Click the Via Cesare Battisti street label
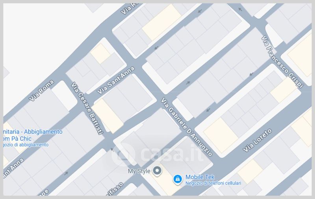 click(87, 108)
